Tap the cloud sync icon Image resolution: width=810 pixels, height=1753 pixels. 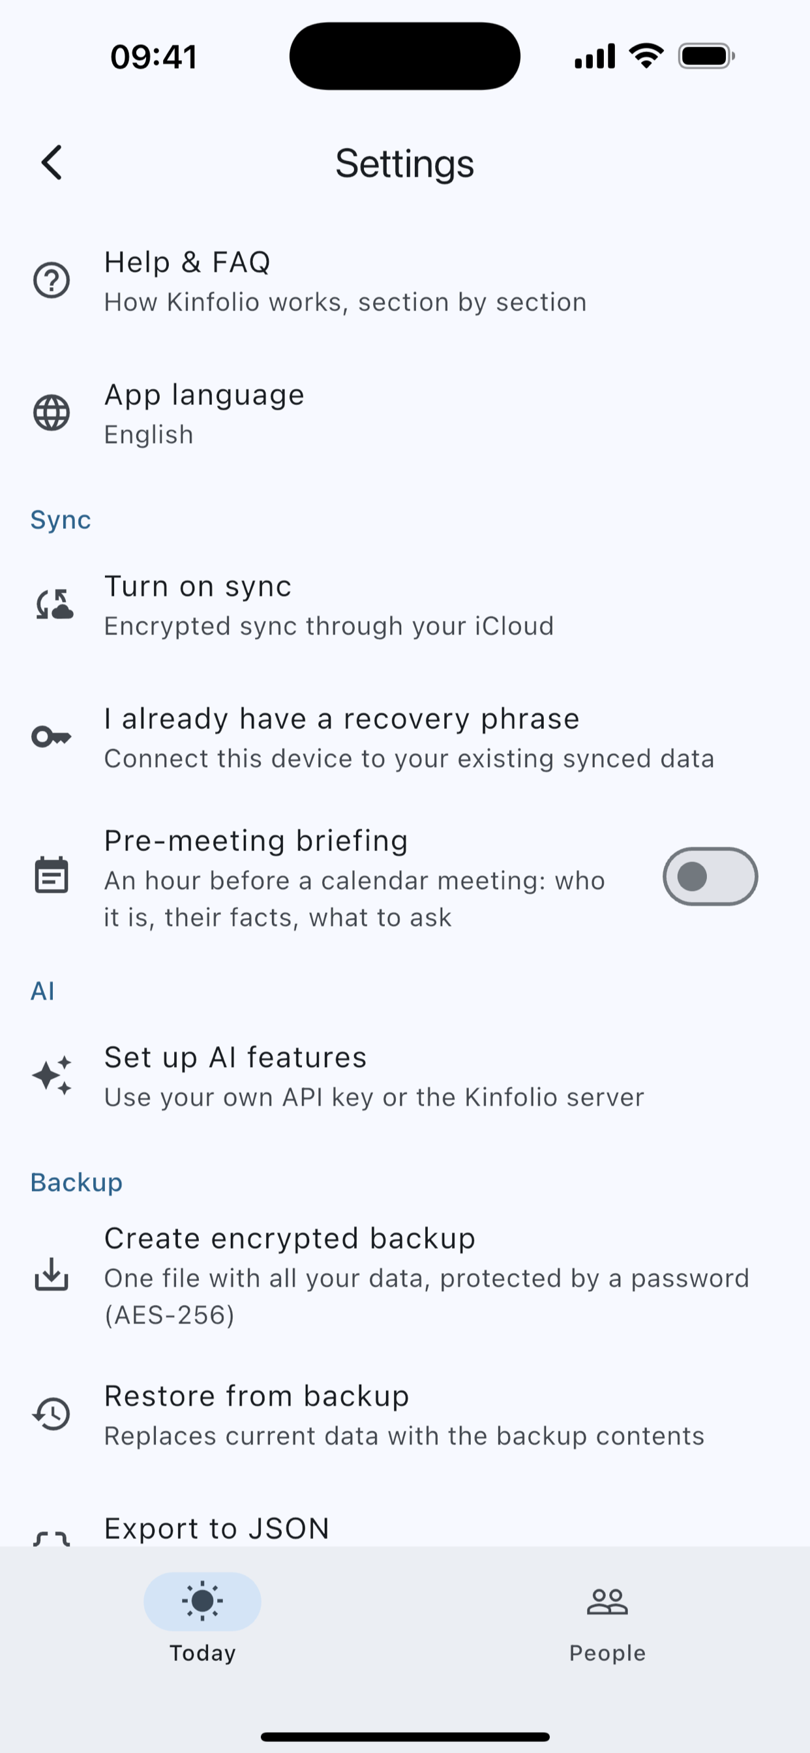pyautogui.click(x=53, y=605)
